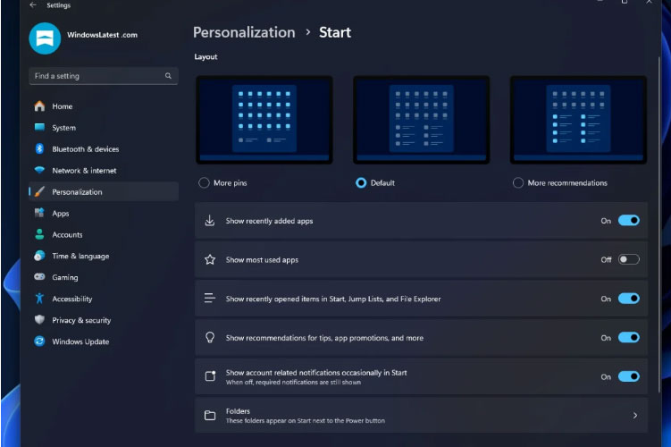Open Home via its house icon
This screenshot has width=671, height=447.
pos(39,106)
